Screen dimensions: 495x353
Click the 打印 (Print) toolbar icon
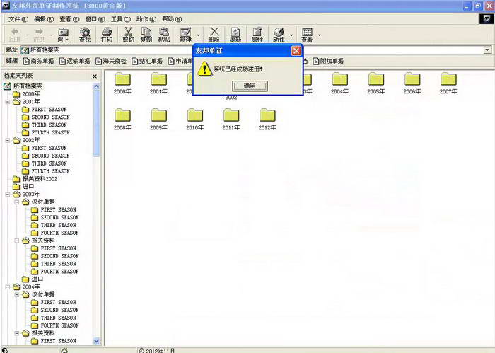pos(107,35)
